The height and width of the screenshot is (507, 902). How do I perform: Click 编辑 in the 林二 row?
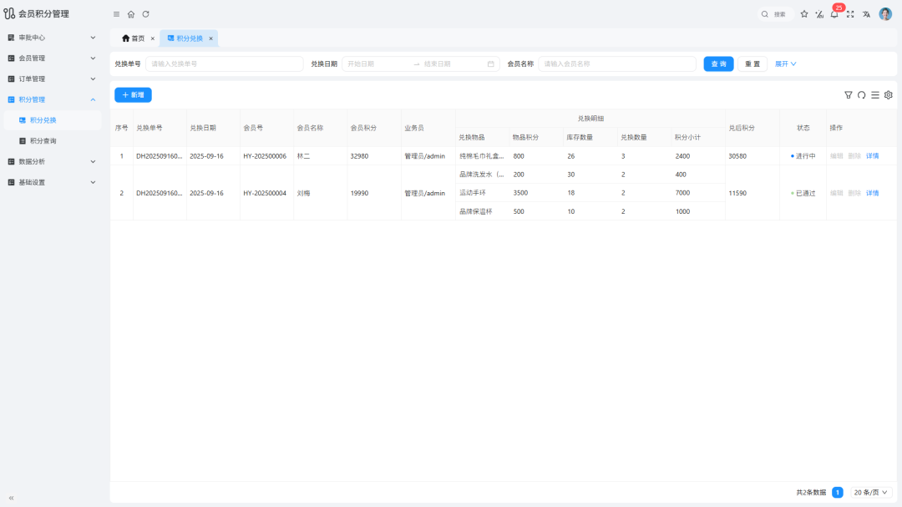tap(836, 156)
